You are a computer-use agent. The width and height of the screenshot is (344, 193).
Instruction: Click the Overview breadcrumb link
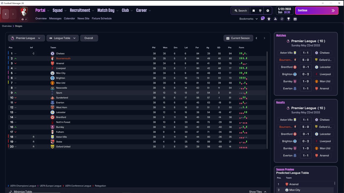point(7,26)
